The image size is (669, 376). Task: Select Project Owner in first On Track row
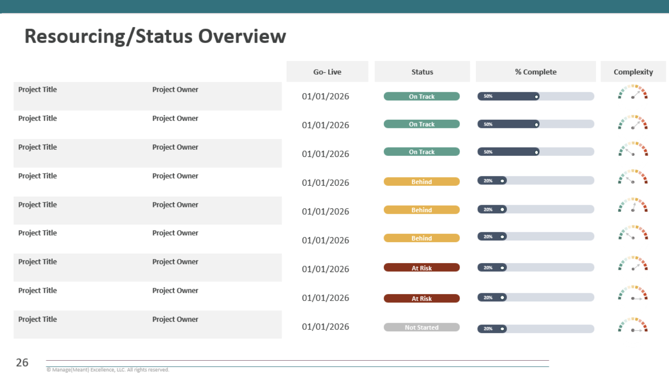(175, 89)
